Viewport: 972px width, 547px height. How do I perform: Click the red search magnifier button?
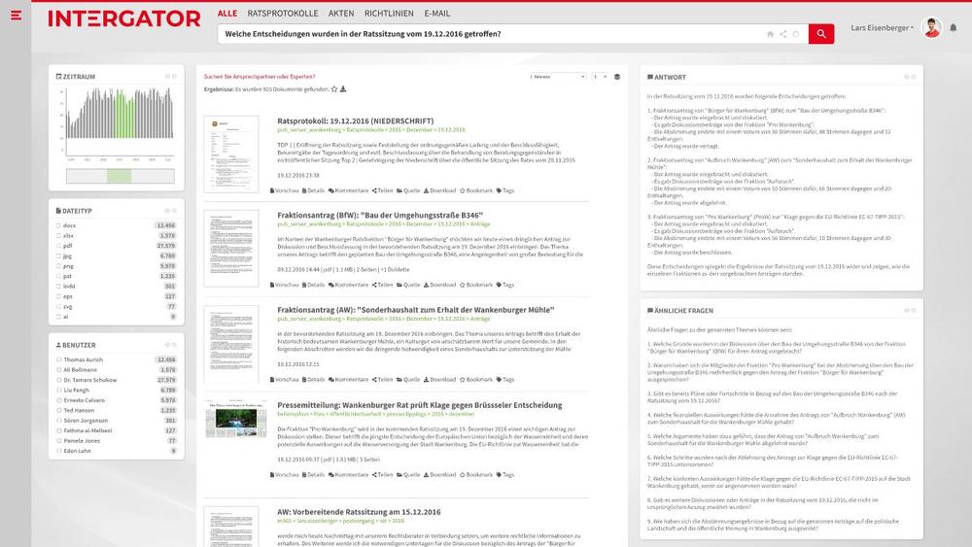[x=820, y=34]
